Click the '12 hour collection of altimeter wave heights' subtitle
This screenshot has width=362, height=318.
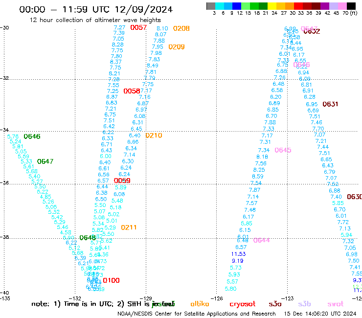[x=95, y=20]
